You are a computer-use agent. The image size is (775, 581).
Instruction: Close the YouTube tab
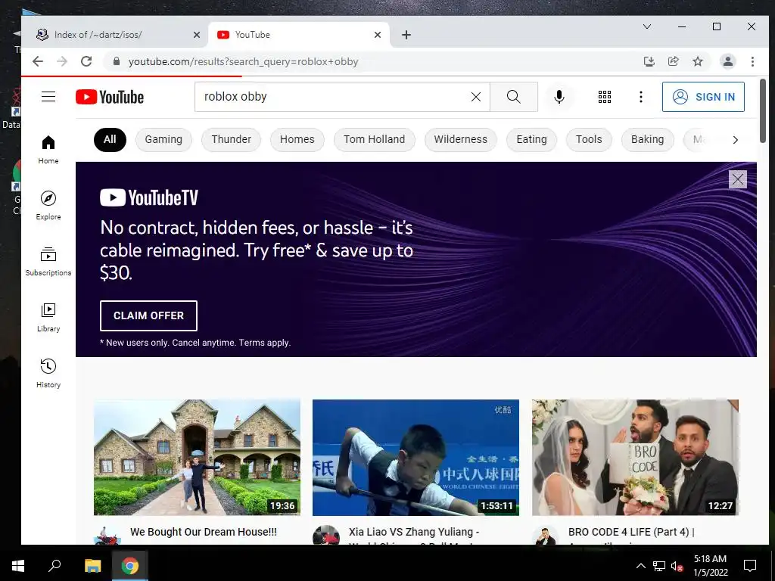coord(378,35)
